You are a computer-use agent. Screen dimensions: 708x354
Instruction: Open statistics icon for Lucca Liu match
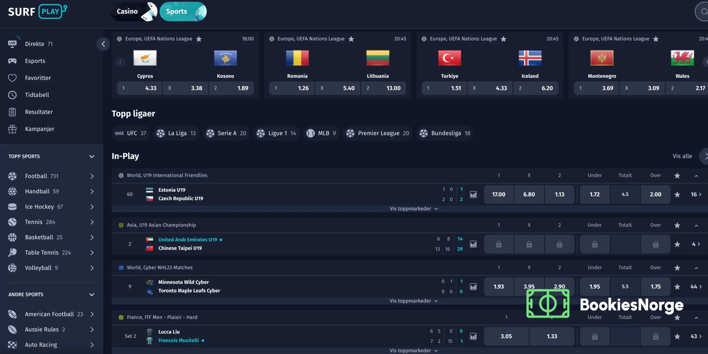point(473,336)
